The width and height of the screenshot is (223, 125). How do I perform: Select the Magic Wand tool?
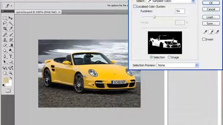[x=11, y=23]
